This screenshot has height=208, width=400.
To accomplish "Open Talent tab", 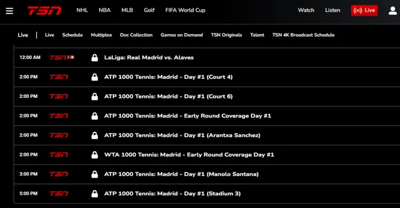I will 257,35.
